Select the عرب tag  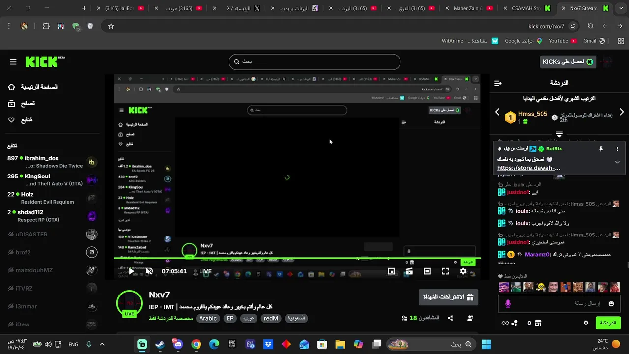tap(249, 318)
